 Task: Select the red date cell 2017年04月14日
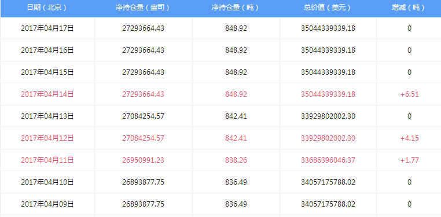[47, 94]
